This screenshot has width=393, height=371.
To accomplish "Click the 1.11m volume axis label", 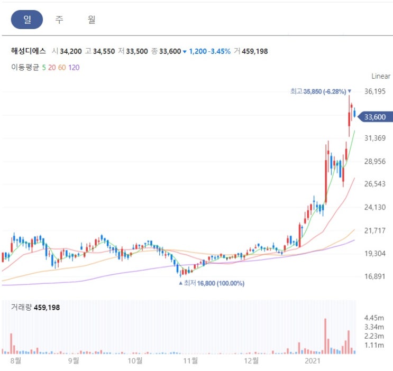I will 374,345.
